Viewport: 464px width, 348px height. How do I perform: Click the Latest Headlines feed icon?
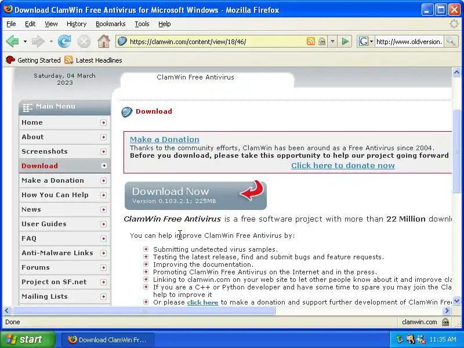(68, 60)
